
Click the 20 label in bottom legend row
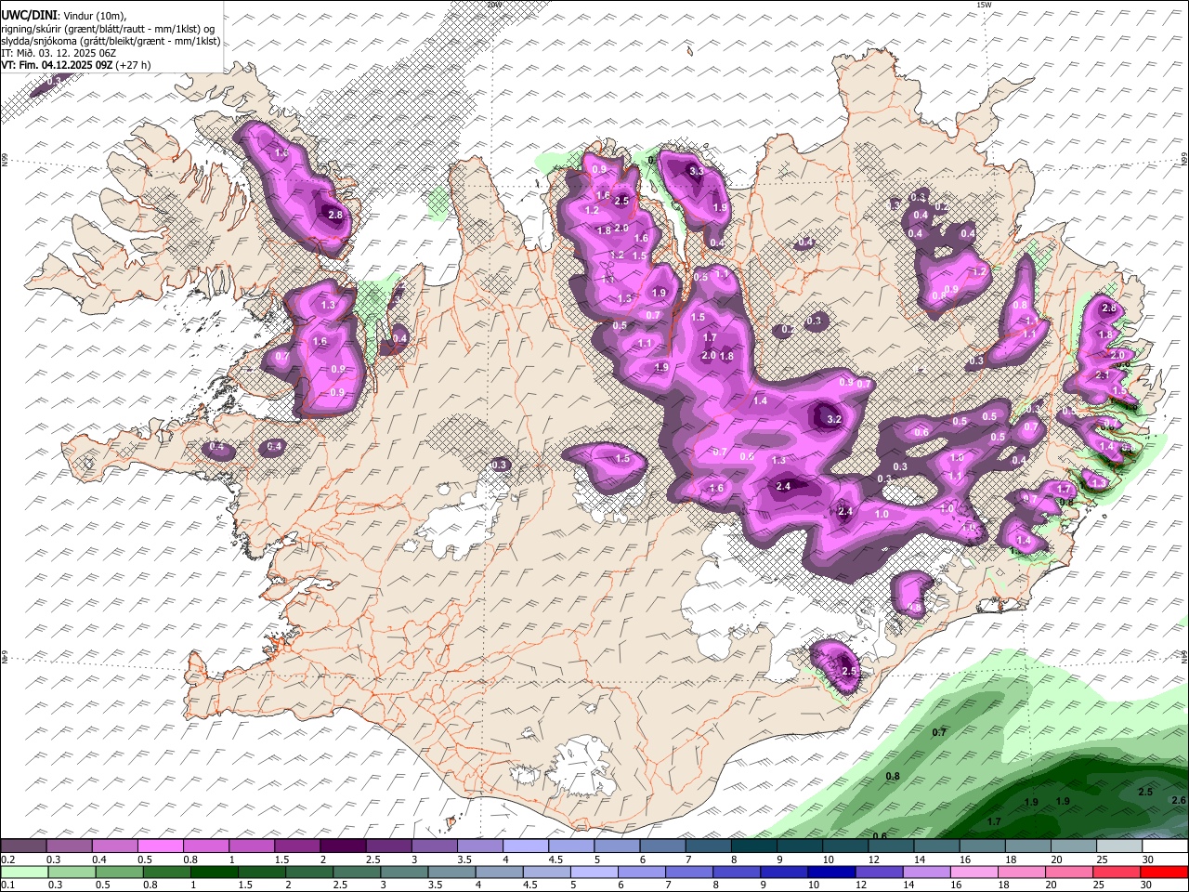(x=1052, y=885)
